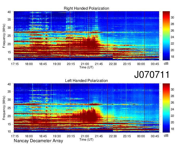This screenshot has width=177, height=144.
Task: Click "22:30" time tick of Right Handed plot
Action: (113, 64)
